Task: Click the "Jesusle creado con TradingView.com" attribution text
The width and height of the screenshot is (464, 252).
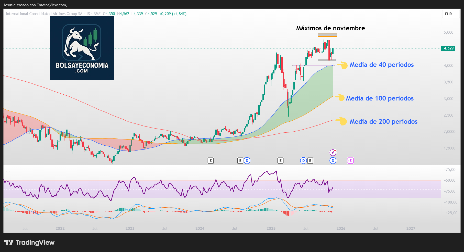Action: click(35, 5)
